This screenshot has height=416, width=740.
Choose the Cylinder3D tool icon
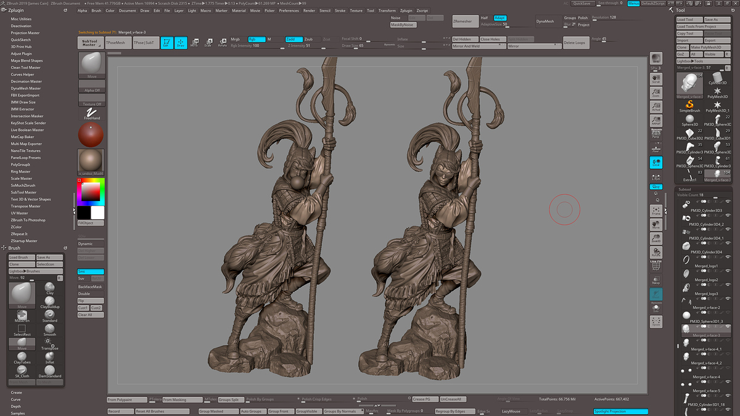(718, 78)
